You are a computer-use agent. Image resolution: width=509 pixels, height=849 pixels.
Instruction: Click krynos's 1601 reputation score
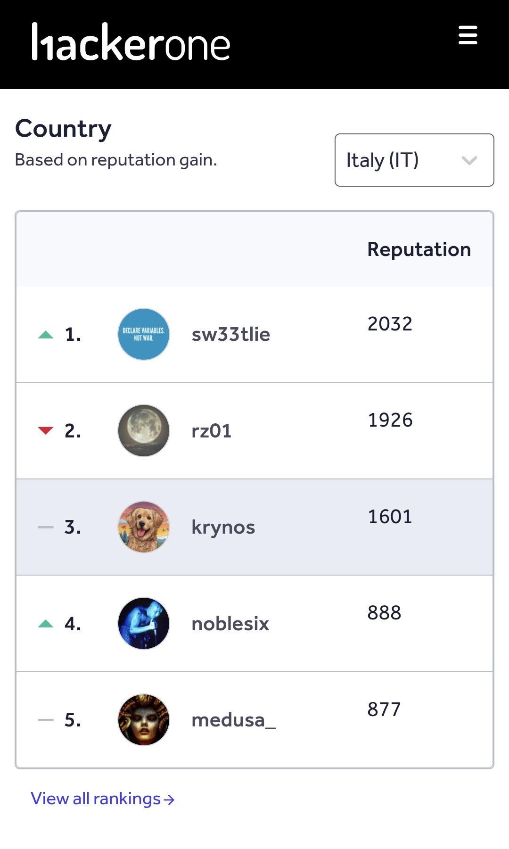[x=390, y=517]
